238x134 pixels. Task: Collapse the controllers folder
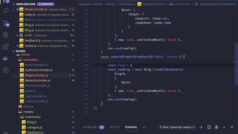pyautogui.click(x=30, y=60)
